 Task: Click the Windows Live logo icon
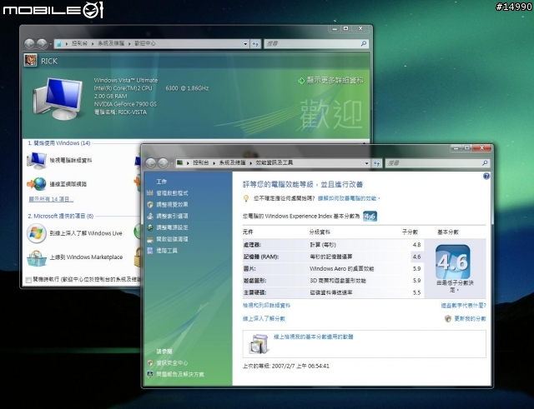(x=37, y=233)
